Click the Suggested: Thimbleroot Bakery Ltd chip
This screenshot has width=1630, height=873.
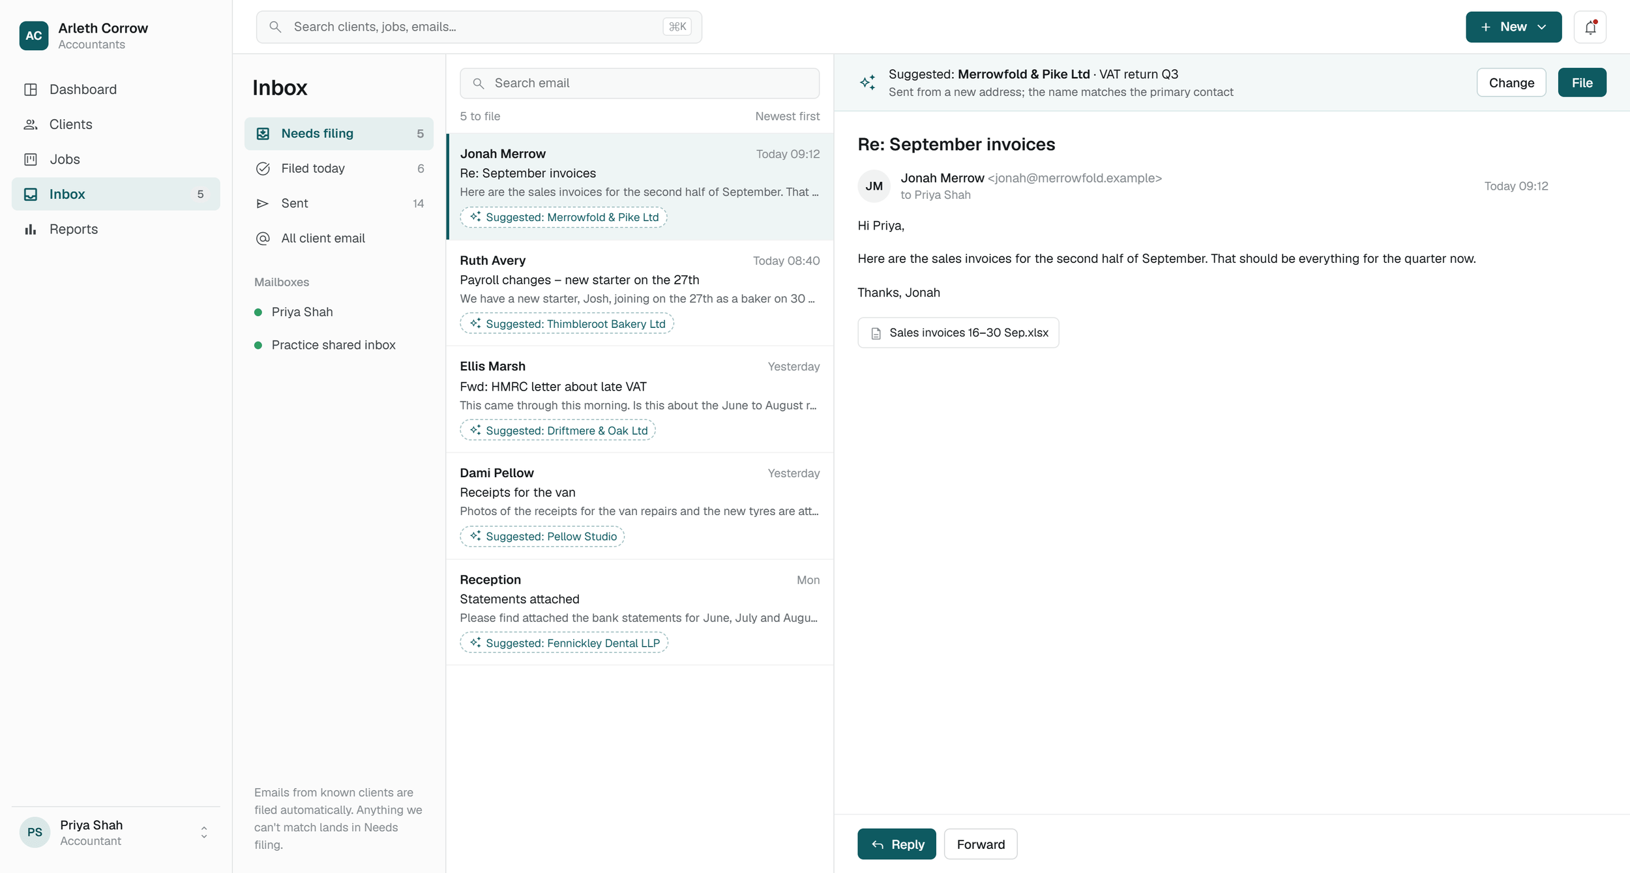[567, 324]
